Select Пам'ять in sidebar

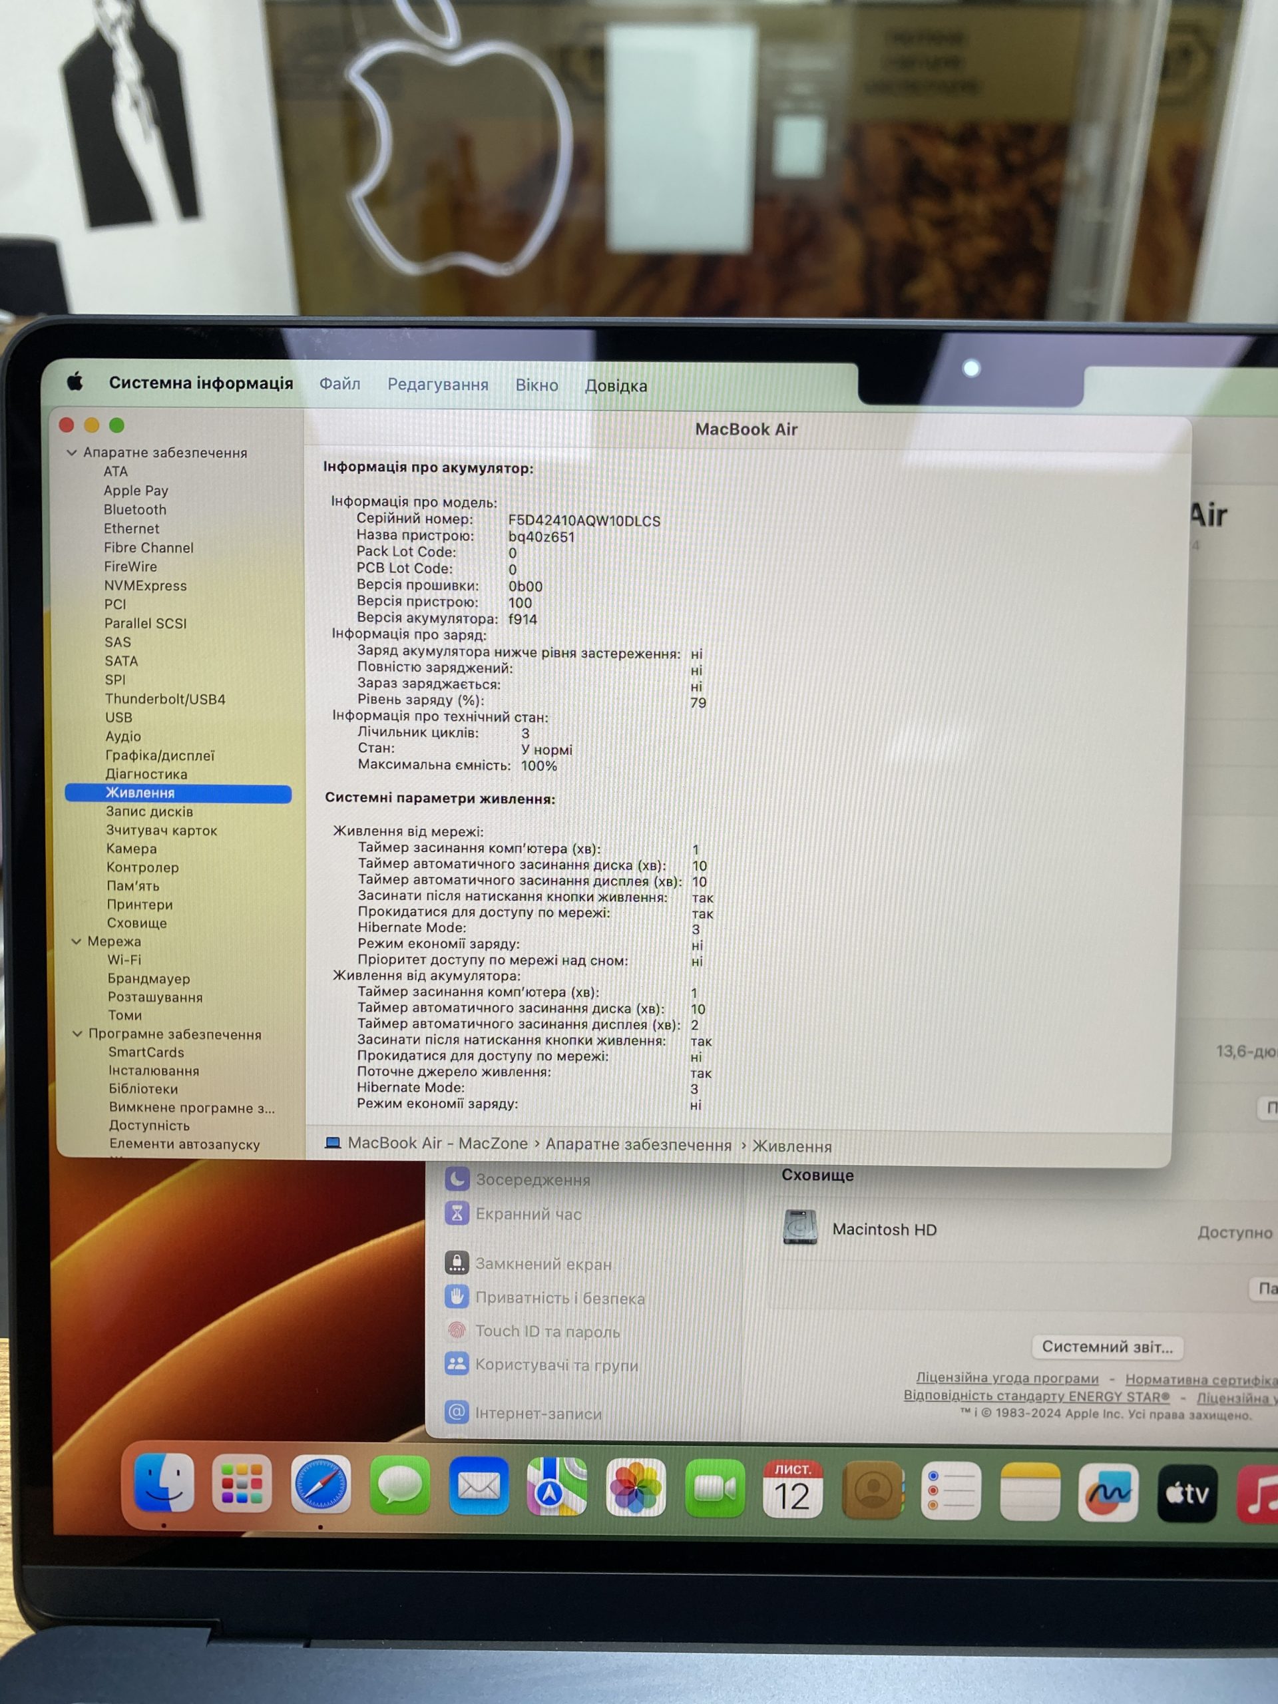pyautogui.click(x=132, y=886)
